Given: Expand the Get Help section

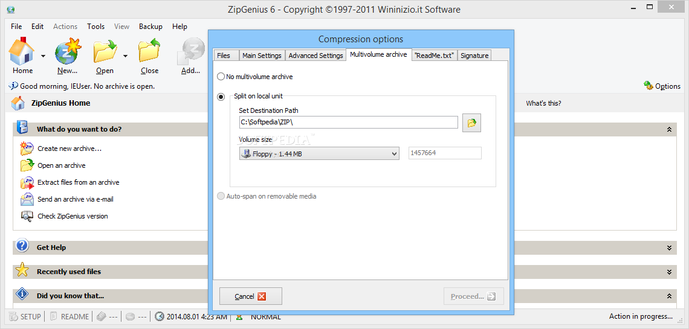Looking at the screenshot, I should pos(669,248).
